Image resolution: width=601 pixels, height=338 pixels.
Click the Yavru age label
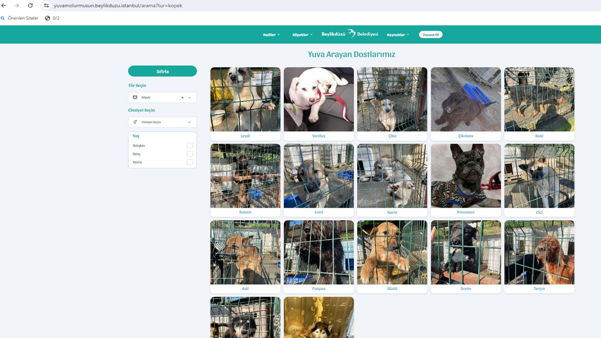[x=137, y=162]
